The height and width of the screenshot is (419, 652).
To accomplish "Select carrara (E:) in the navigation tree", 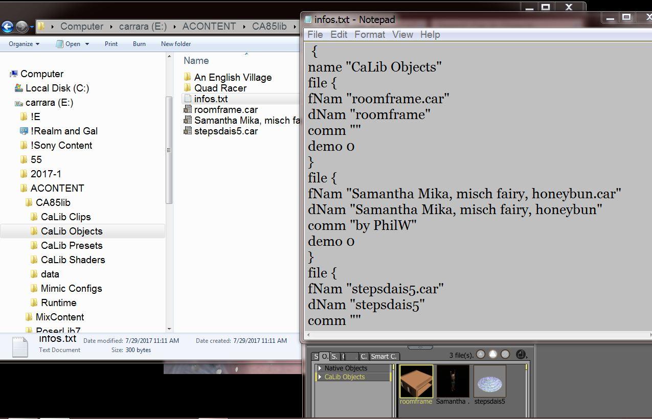I will 49,102.
